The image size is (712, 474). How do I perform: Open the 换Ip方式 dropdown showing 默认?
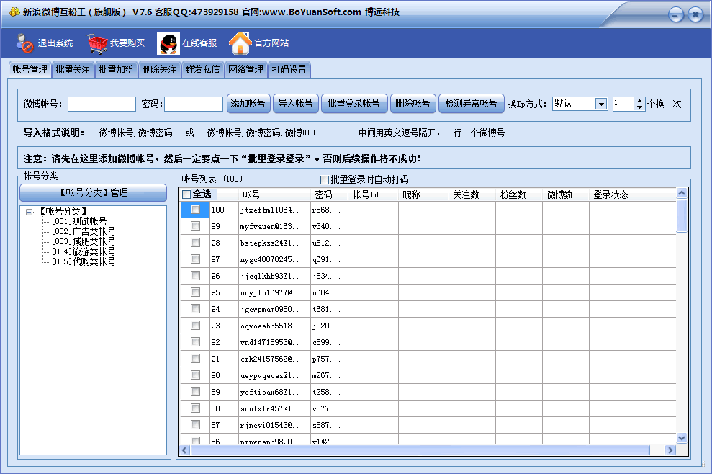[601, 104]
